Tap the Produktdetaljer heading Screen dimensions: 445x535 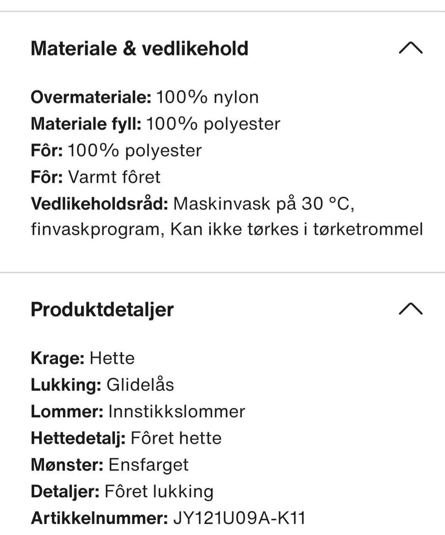102,310
